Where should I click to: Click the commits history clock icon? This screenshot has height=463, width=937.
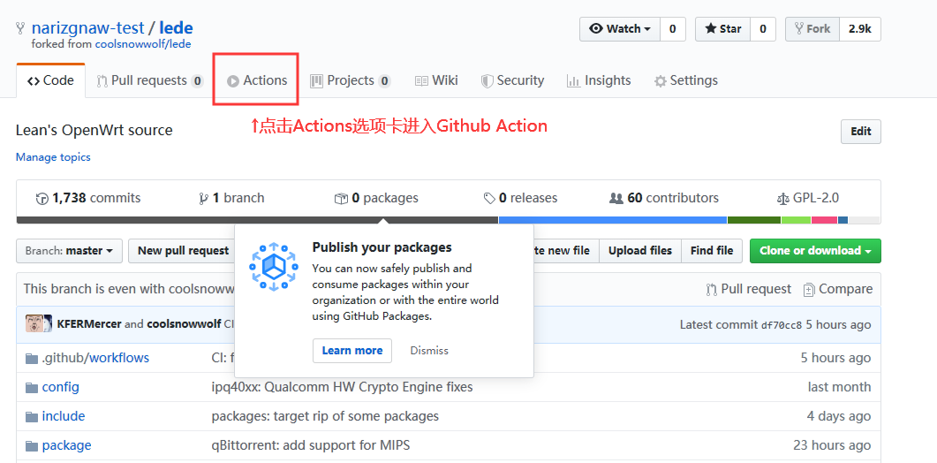[x=42, y=199]
